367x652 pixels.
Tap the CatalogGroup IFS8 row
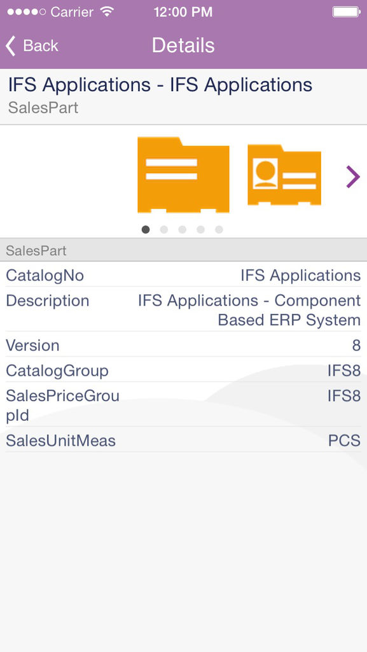click(183, 370)
